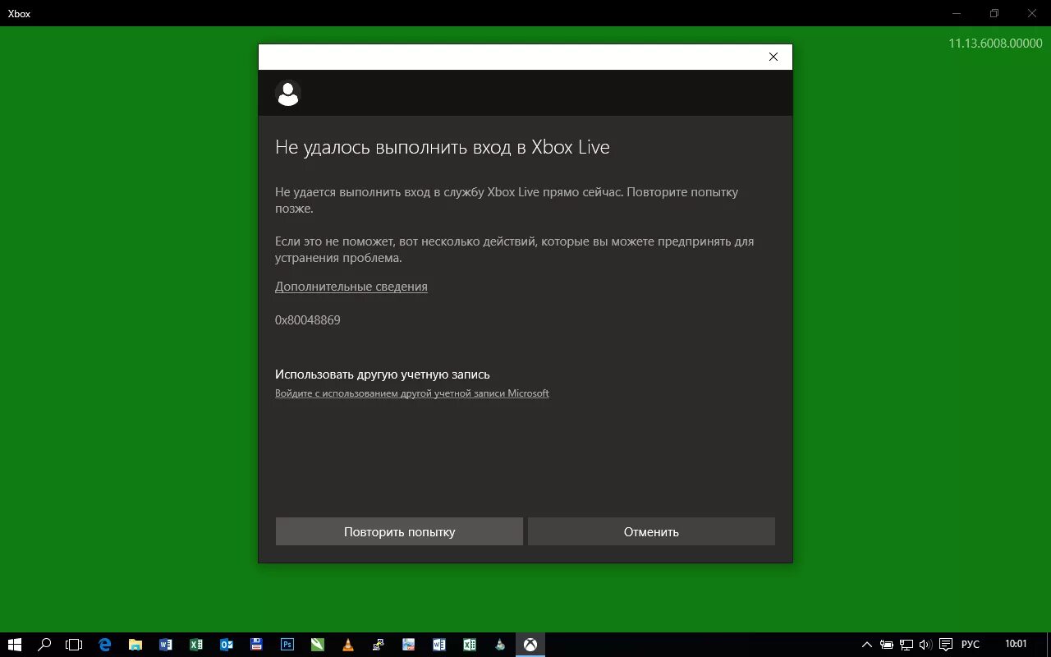Image resolution: width=1051 pixels, height=657 pixels.
Task: Open File Explorer from the taskbar
Action: pyautogui.click(x=135, y=645)
